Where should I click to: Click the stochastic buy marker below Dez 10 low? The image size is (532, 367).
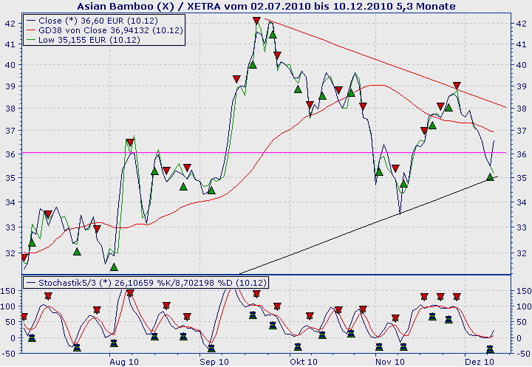click(x=490, y=349)
